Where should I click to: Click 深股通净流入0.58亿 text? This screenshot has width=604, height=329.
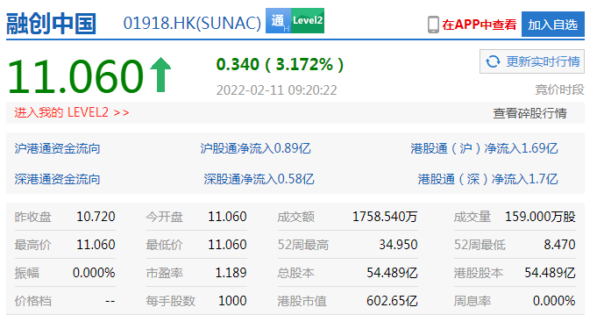pyautogui.click(x=259, y=179)
